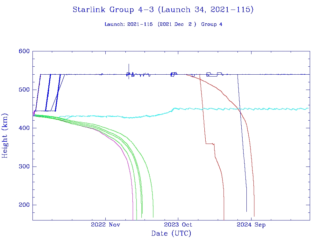
Task: Click the "2024 Sep" date tick label
Action: tap(251, 225)
